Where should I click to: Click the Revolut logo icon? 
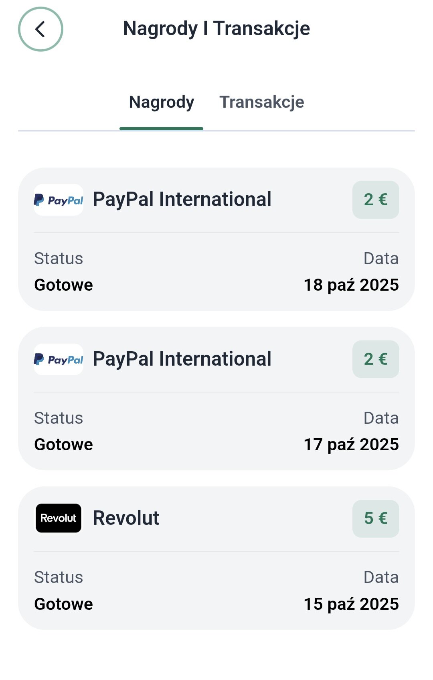59,518
